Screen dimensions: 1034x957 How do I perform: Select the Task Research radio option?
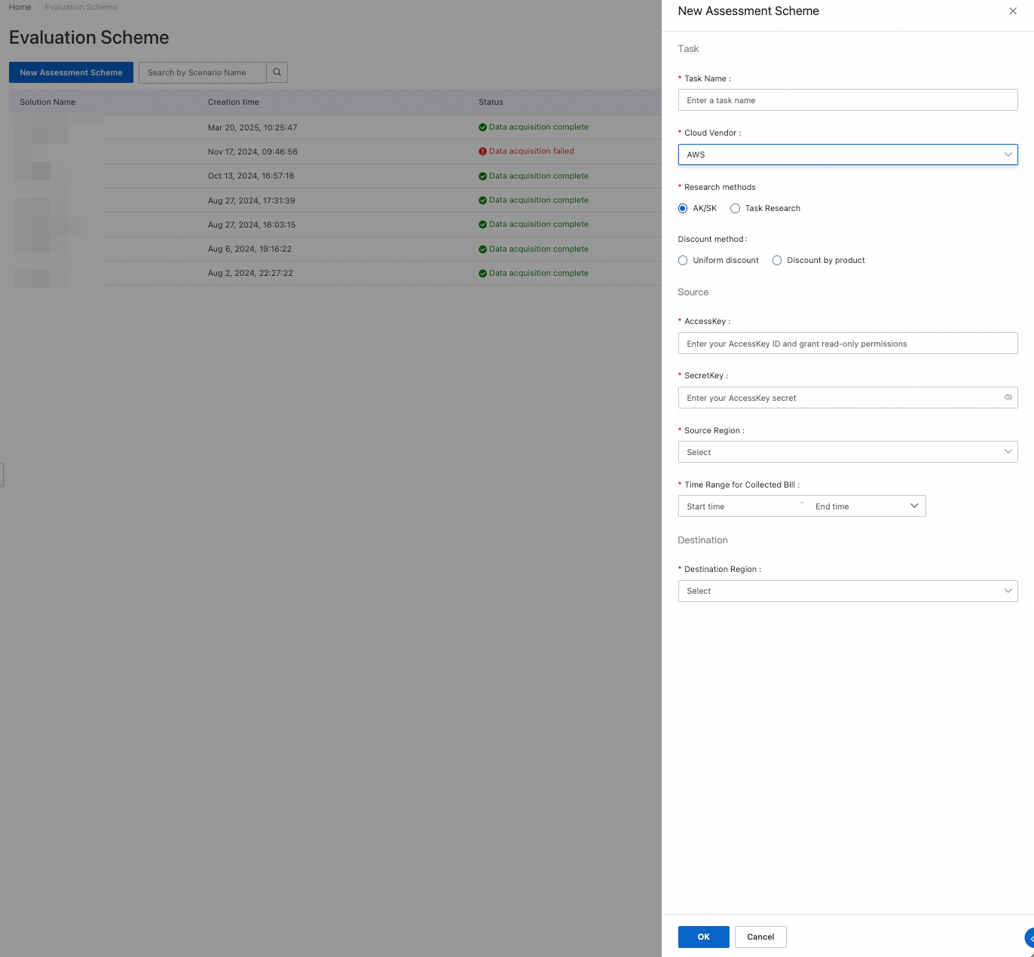735,209
